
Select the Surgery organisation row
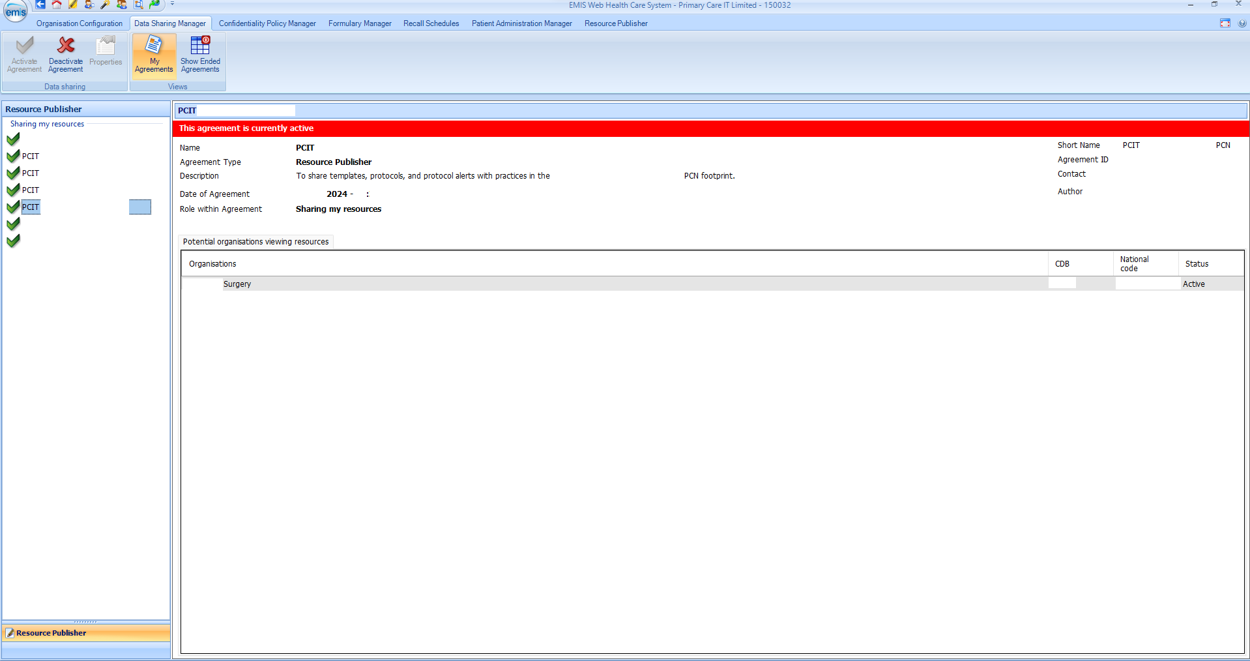[x=712, y=284]
